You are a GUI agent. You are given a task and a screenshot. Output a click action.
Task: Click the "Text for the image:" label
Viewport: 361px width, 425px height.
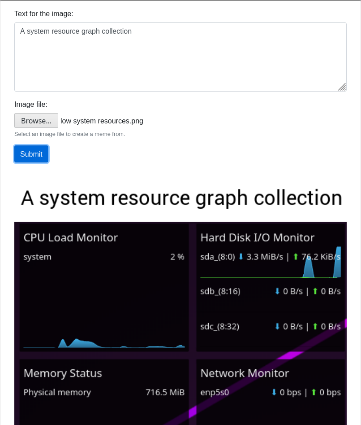(44, 14)
